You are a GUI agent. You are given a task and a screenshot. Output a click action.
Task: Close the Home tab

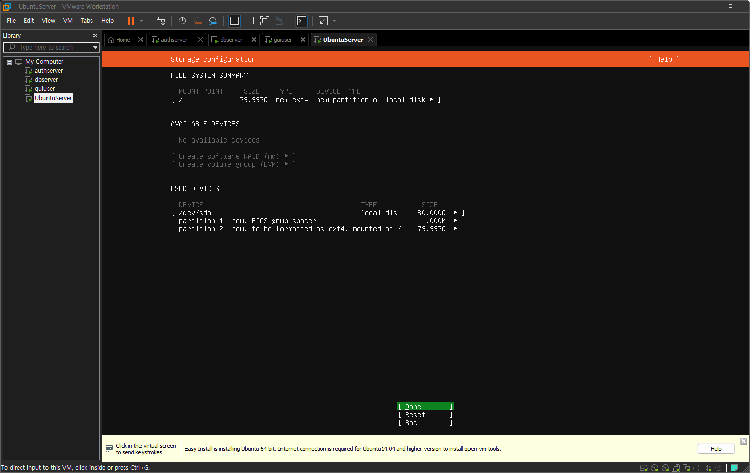(x=140, y=40)
